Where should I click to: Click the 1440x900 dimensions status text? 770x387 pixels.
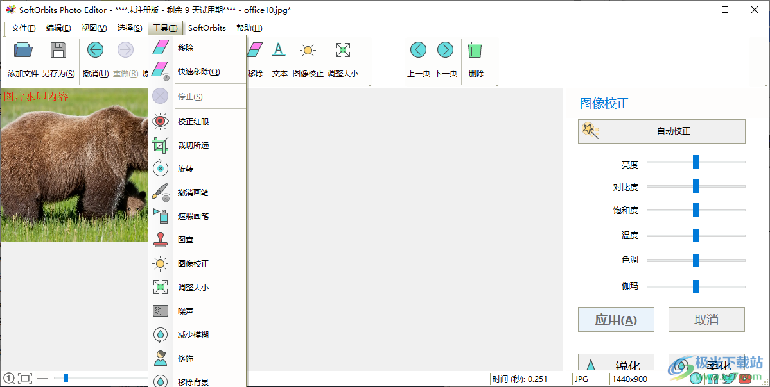pos(629,379)
